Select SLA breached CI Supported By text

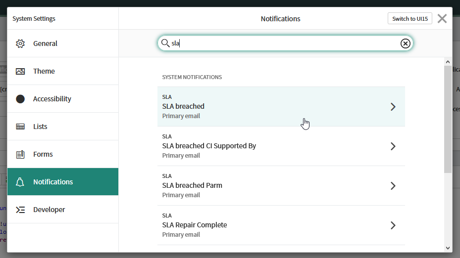click(x=209, y=146)
